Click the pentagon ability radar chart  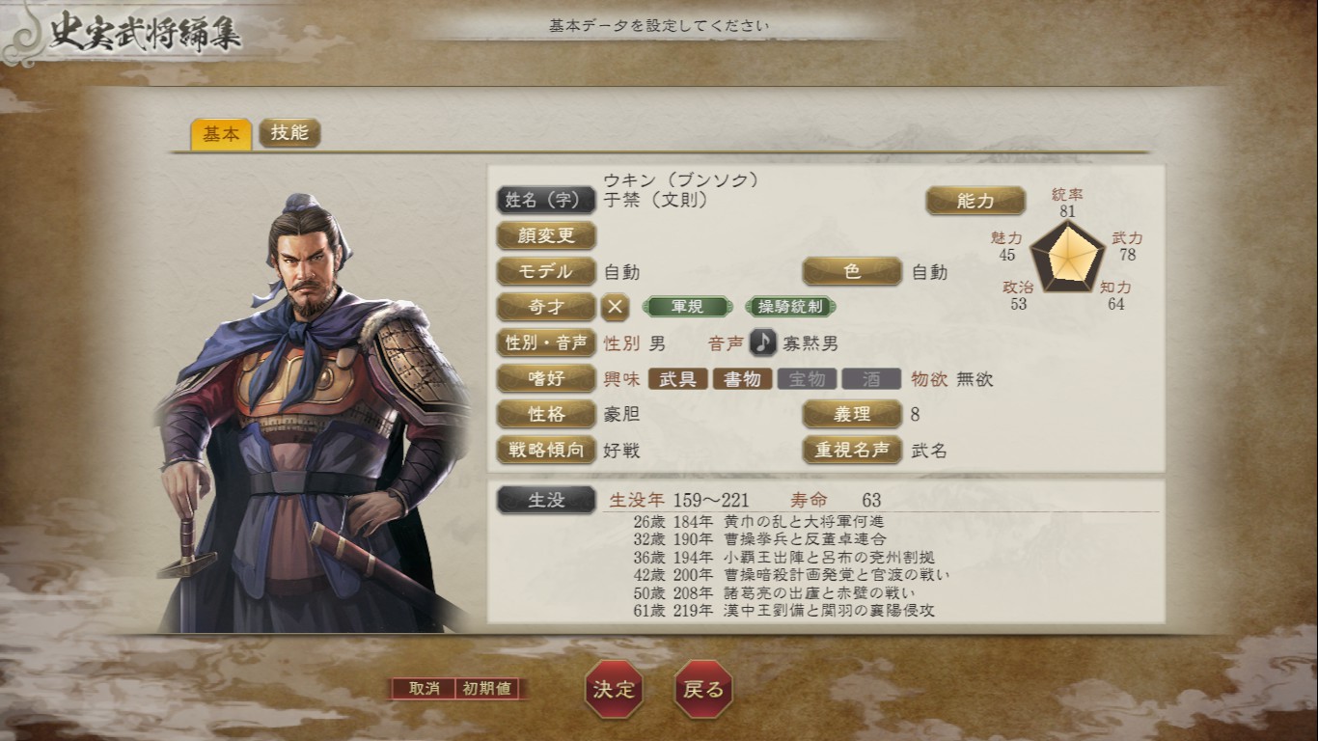[1067, 256]
